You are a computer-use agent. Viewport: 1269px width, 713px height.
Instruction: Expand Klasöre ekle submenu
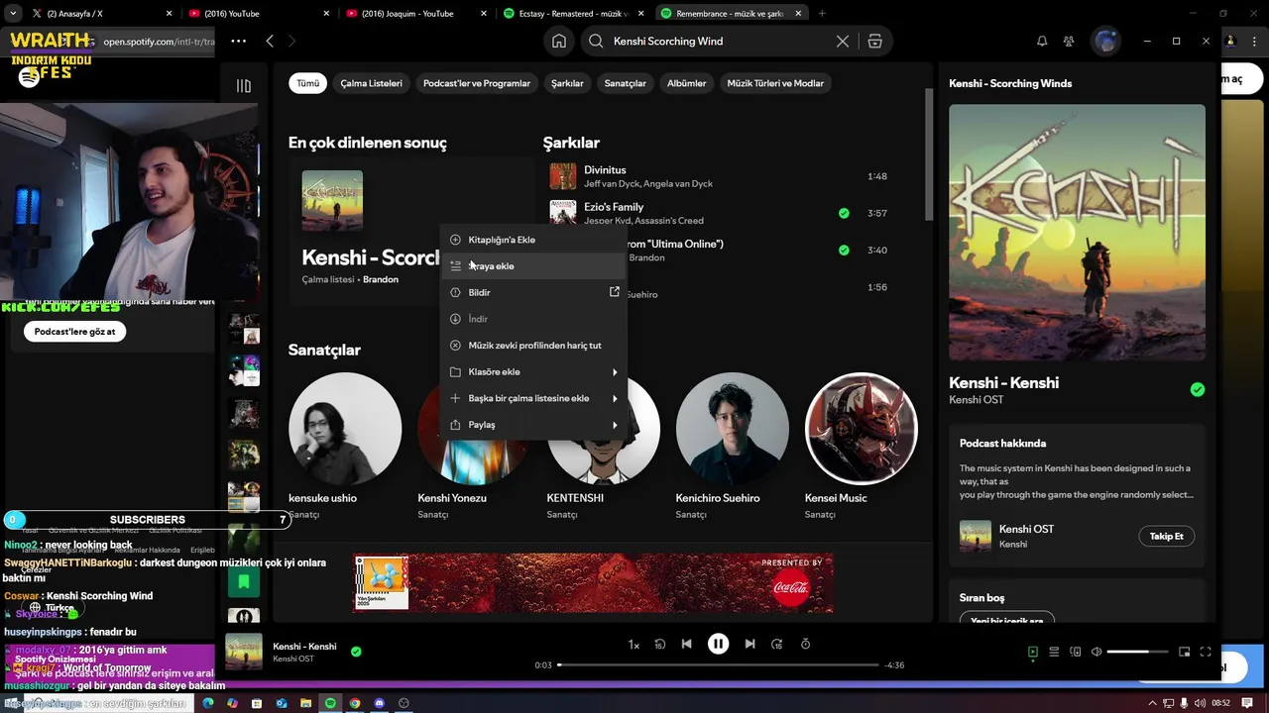click(x=534, y=371)
